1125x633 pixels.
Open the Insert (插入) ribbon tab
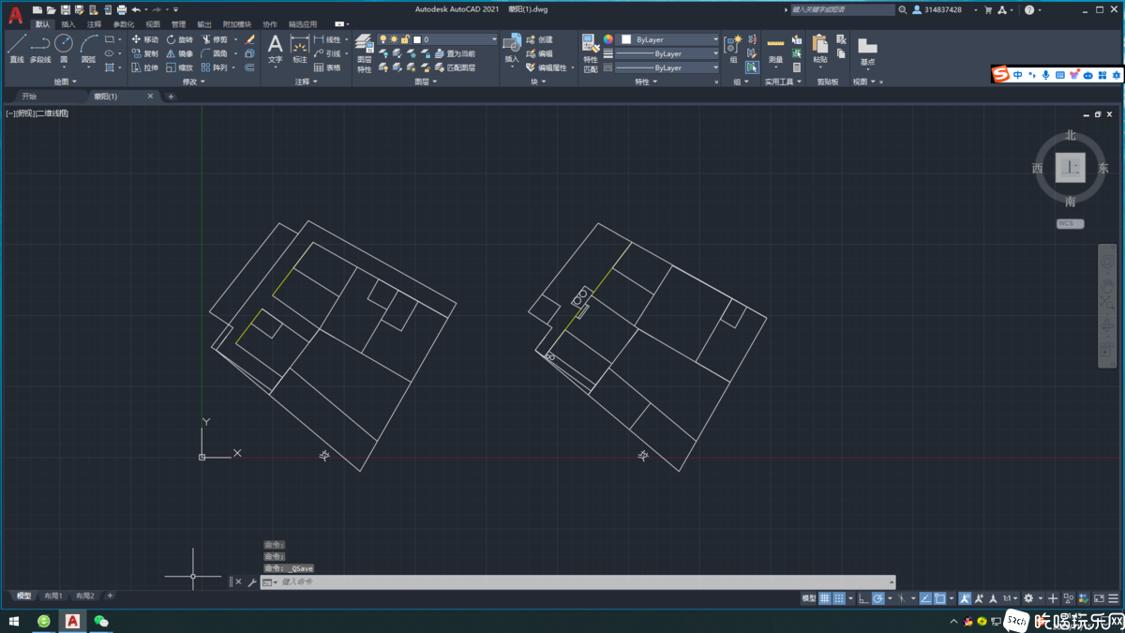click(x=68, y=24)
